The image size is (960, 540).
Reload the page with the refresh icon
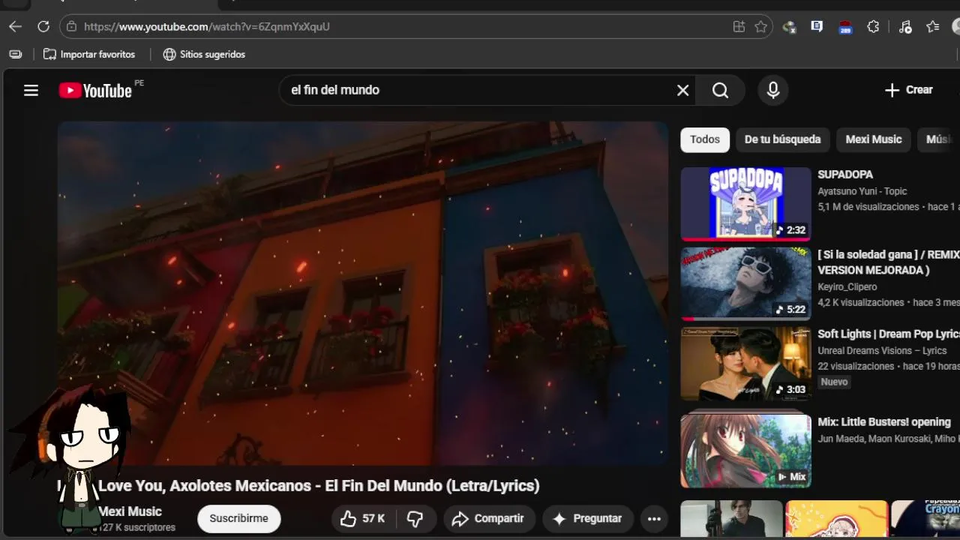point(43,26)
